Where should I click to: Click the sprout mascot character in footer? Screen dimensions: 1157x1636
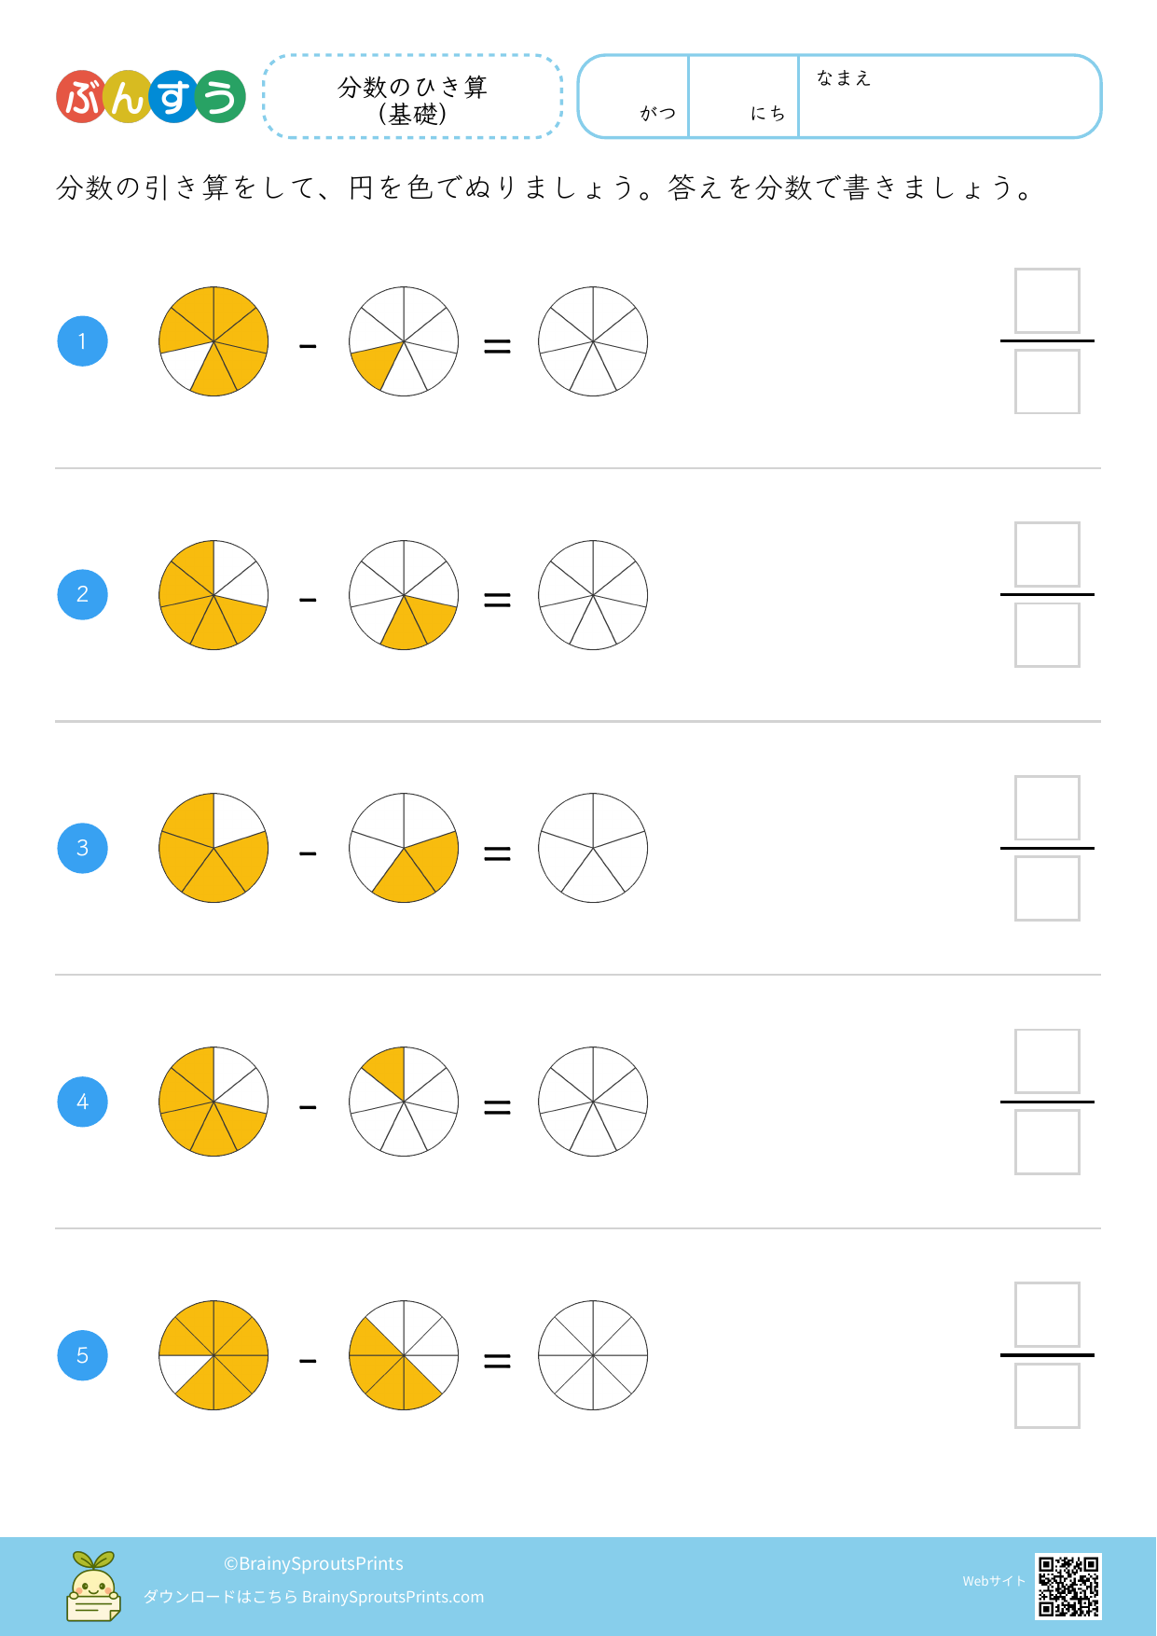click(93, 1586)
